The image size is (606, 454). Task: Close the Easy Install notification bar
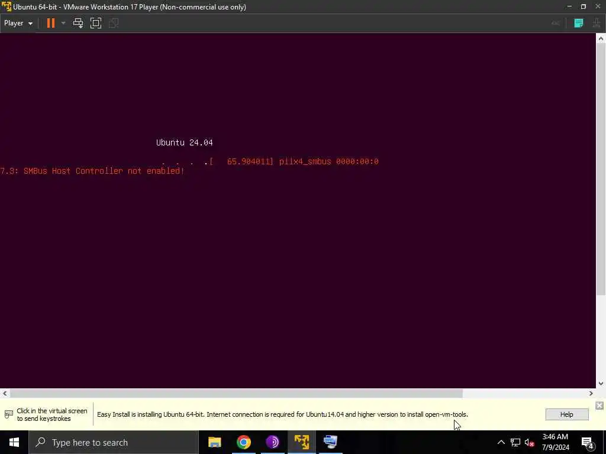599,406
